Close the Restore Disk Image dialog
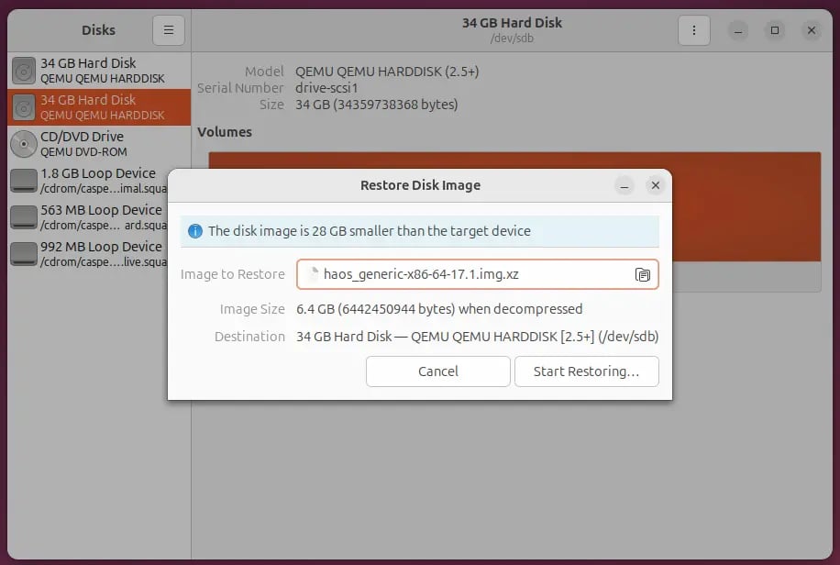 click(655, 185)
